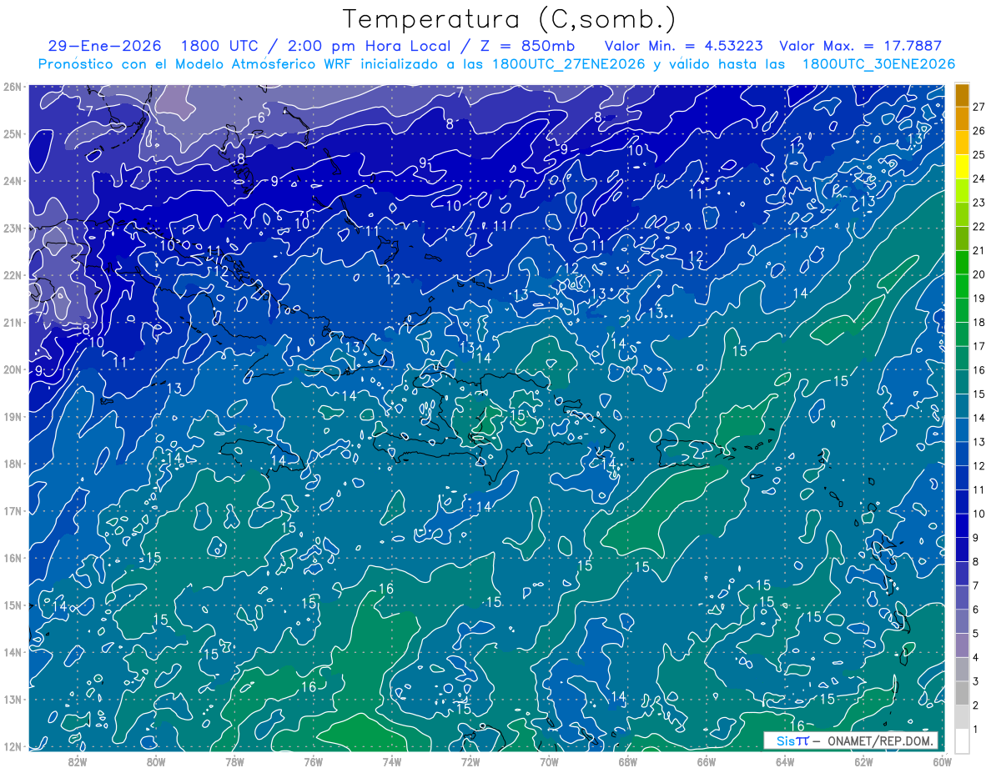Click the "23N" latitude label
The image size is (1001, 773).
tap(13, 228)
